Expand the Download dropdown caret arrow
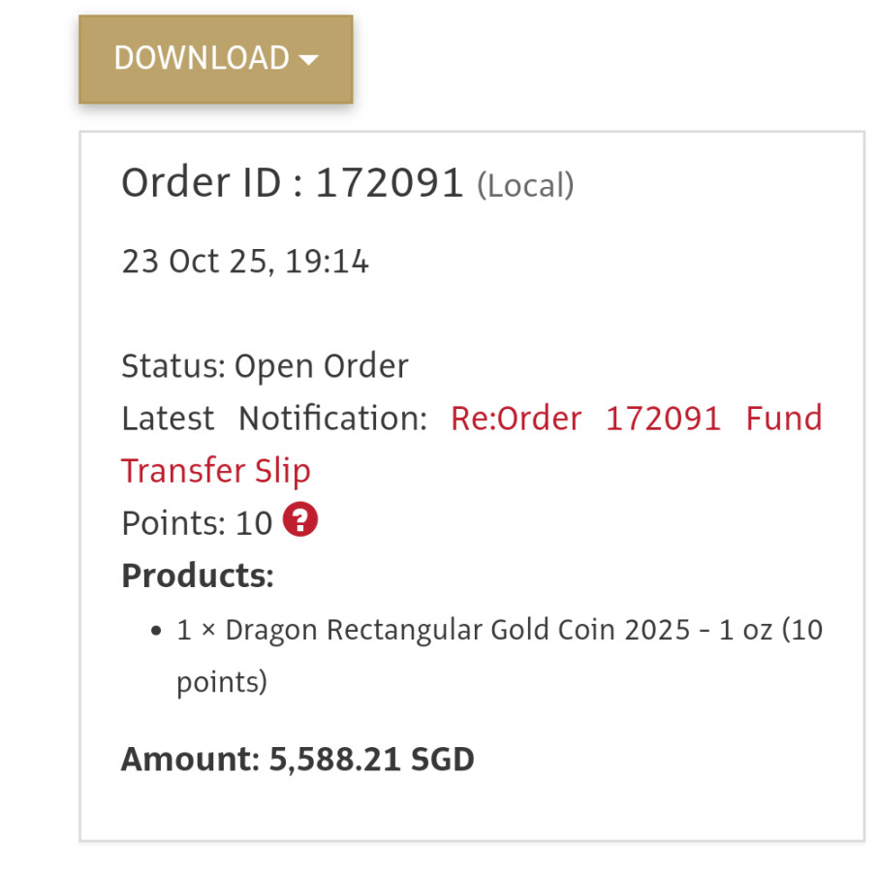This screenshot has height=872, width=877. [309, 60]
